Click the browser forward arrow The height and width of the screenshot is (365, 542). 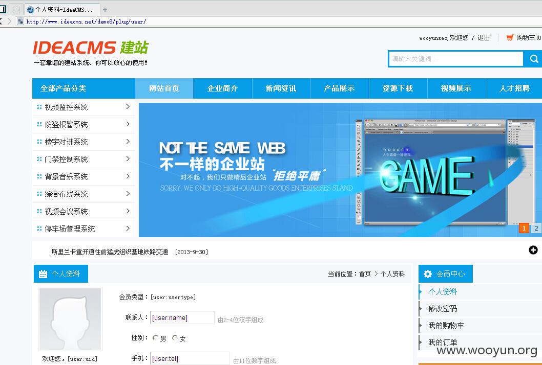click(x=9, y=21)
